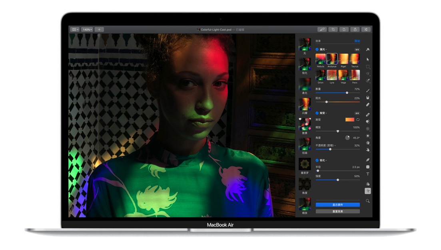Select the Vega light leak preset thumbnail
Image resolution: width=441 pixels, height=250 pixels.
click(x=343, y=75)
